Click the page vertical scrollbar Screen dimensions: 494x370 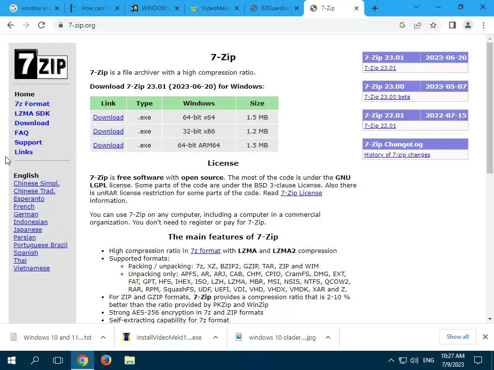pyautogui.click(x=490, y=107)
